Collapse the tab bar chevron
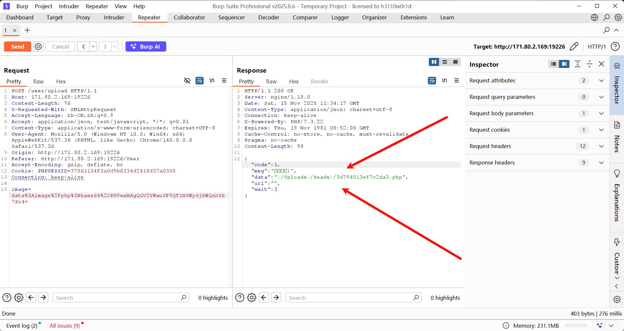This screenshot has height=331, width=624. pyautogui.click(x=616, y=30)
